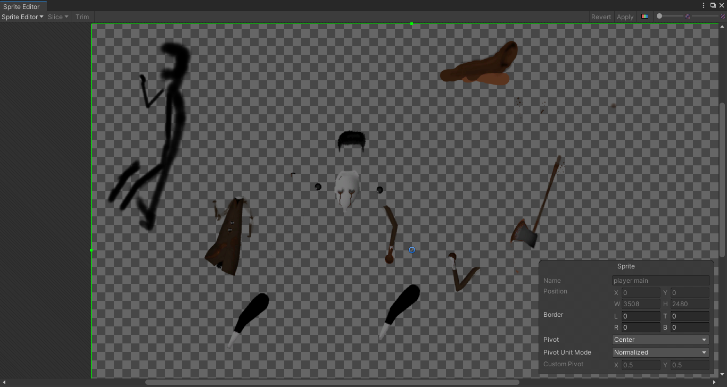Toggle the RGB color channel display
Image resolution: width=727 pixels, height=387 pixels.
click(x=645, y=16)
